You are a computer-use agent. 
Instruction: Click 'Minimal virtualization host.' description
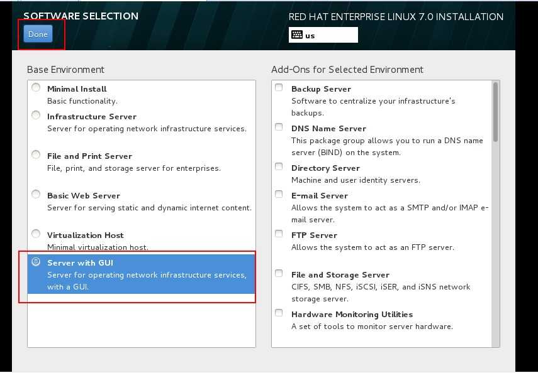(x=98, y=247)
